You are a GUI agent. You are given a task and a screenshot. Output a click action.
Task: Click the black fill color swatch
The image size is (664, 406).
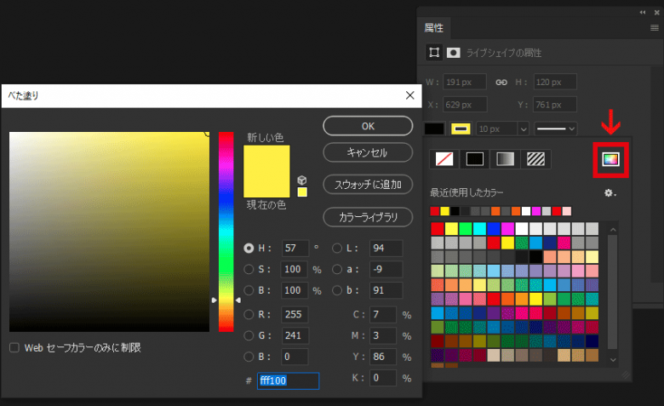(x=435, y=129)
